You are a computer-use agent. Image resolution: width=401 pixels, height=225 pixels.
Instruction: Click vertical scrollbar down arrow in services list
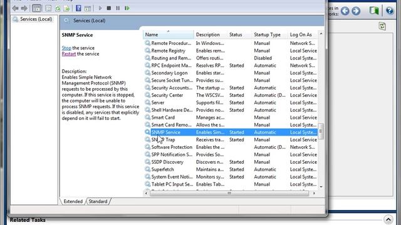pyautogui.click(x=321, y=187)
